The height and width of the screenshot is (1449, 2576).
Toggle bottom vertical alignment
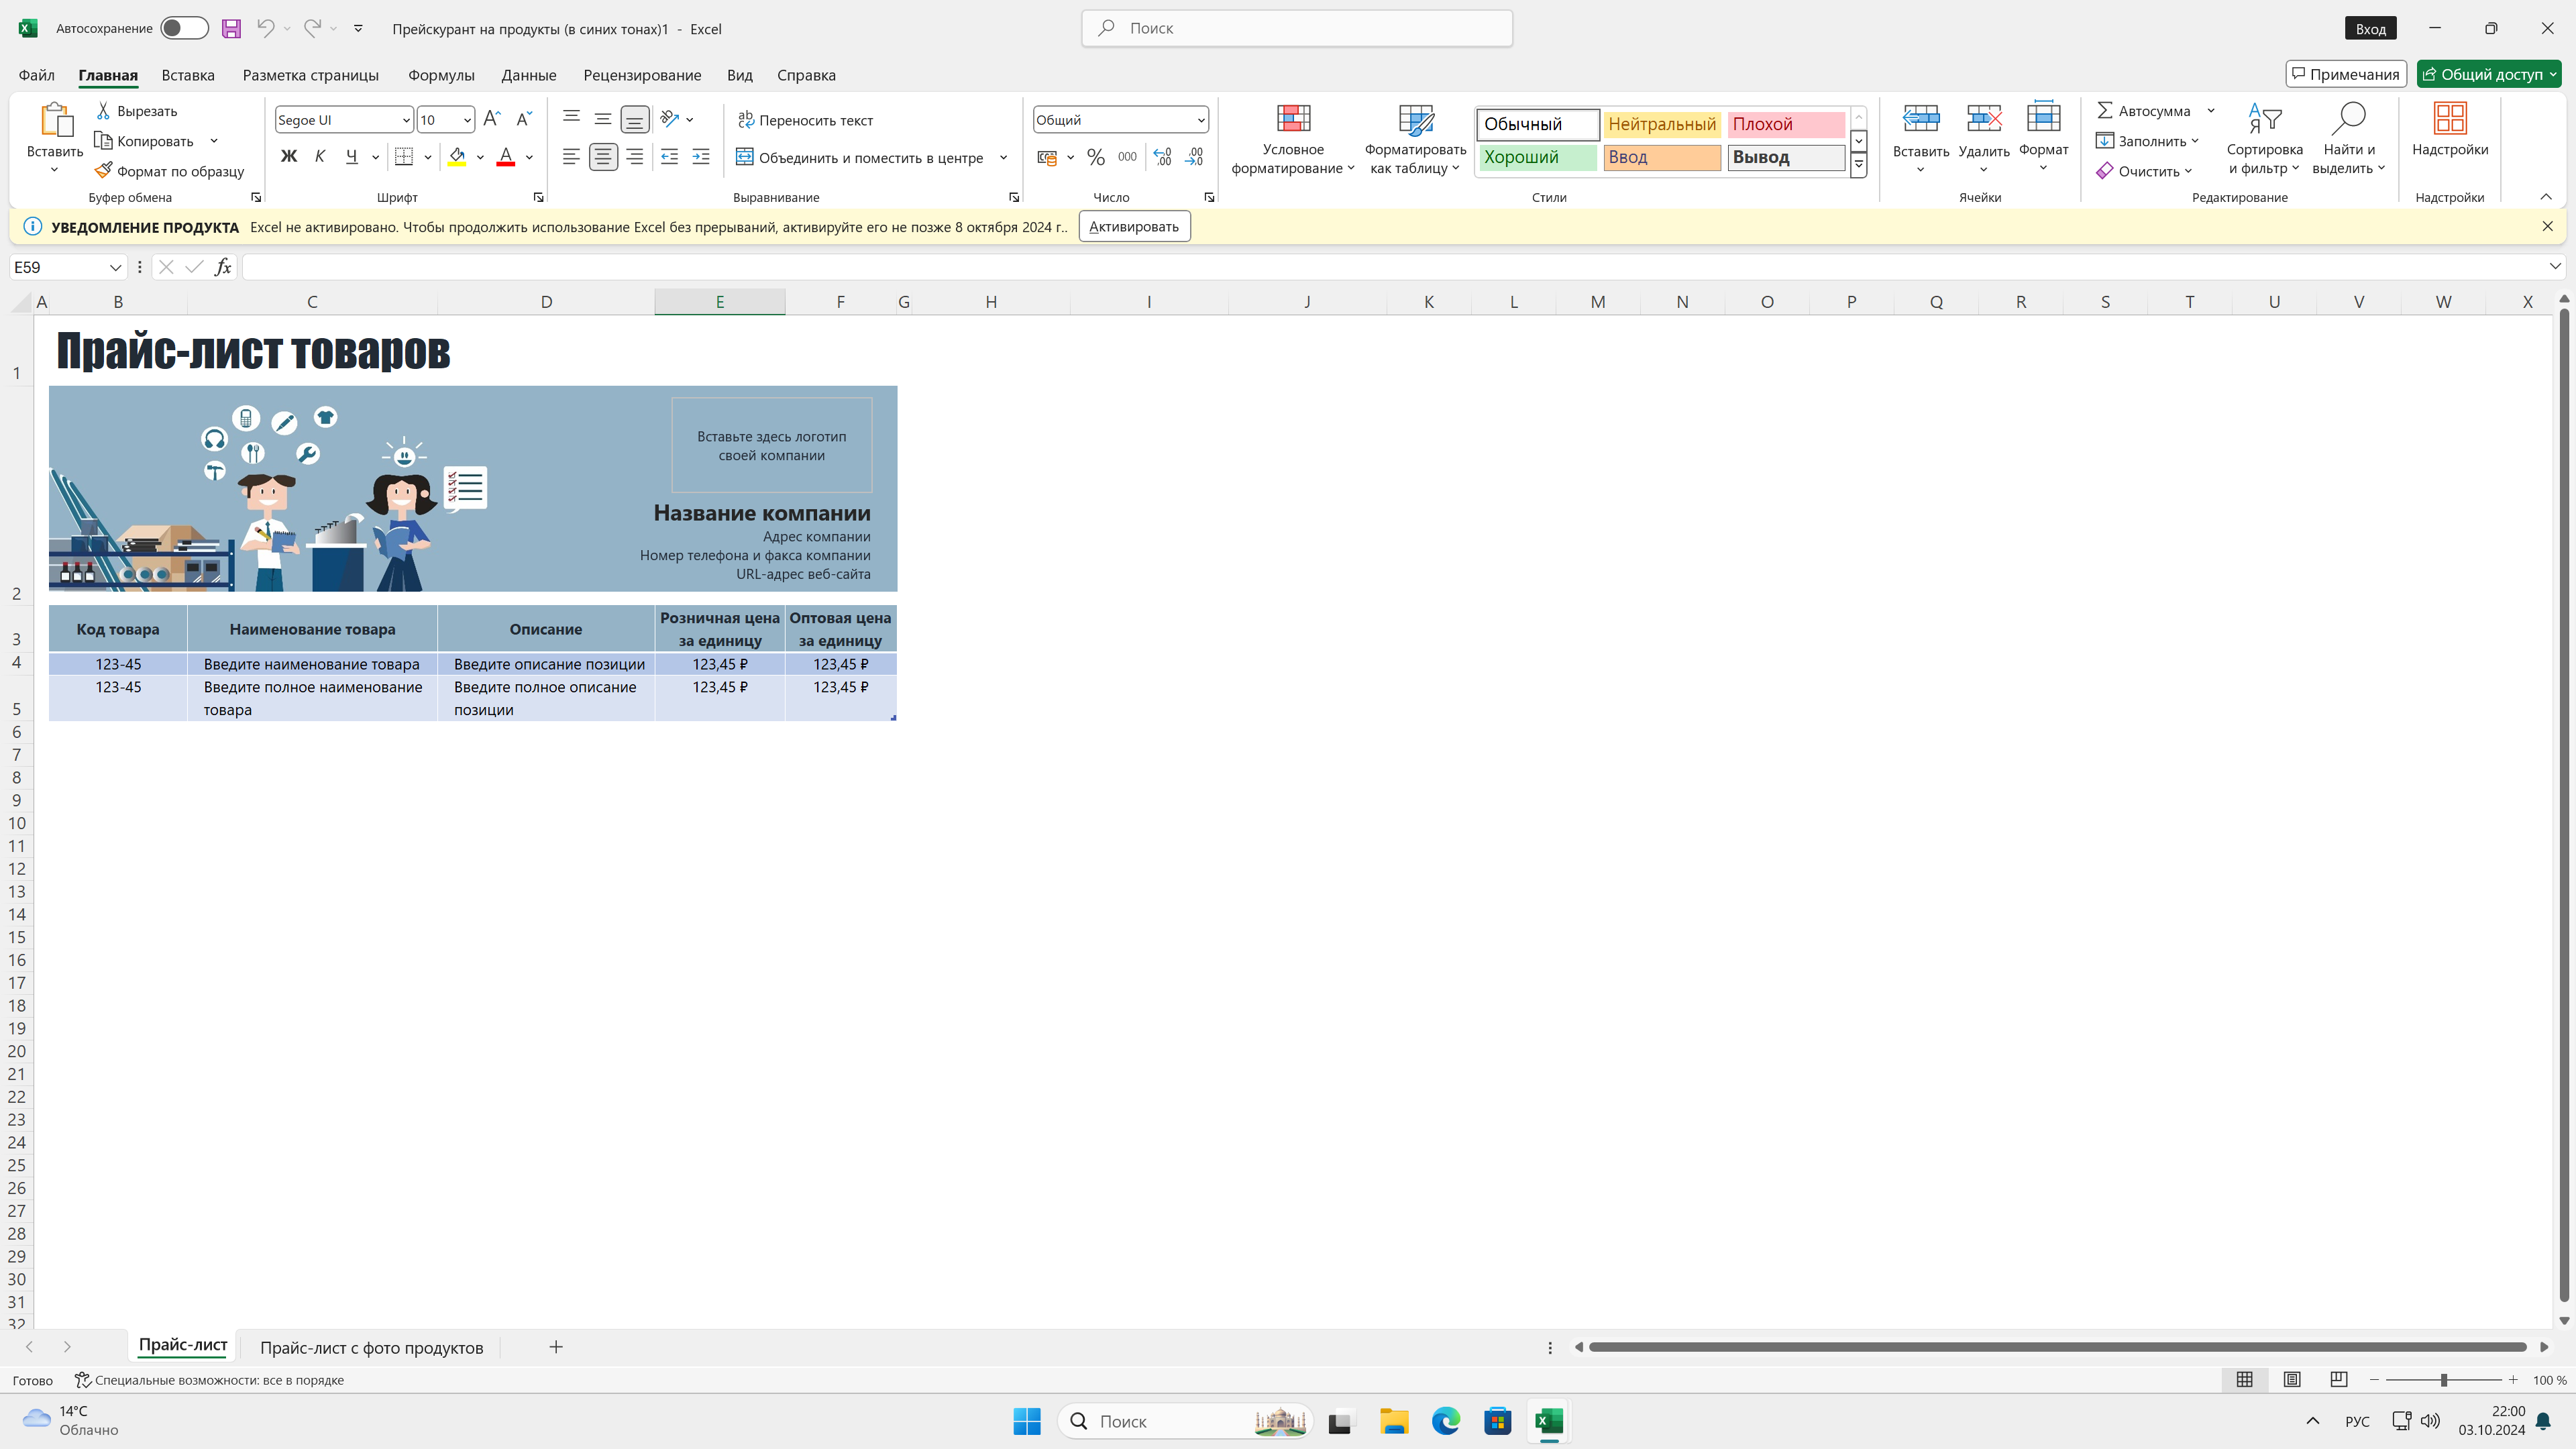coord(635,119)
